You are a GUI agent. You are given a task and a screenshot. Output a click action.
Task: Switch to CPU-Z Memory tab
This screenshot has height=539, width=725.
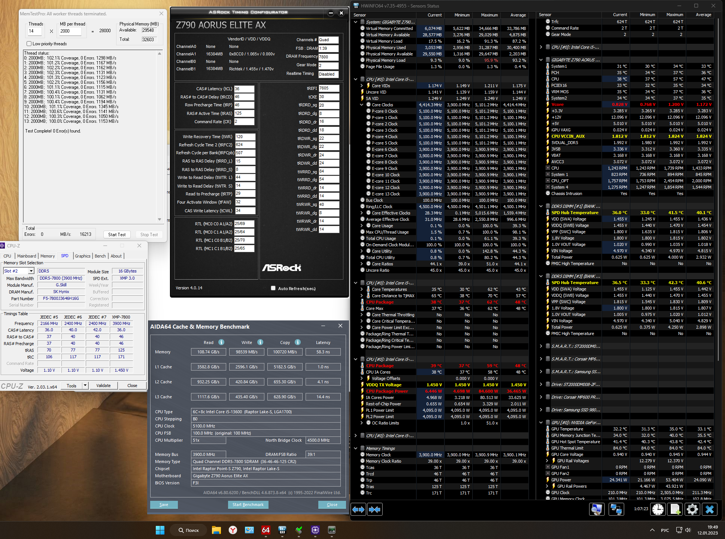pyautogui.click(x=48, y=256)
